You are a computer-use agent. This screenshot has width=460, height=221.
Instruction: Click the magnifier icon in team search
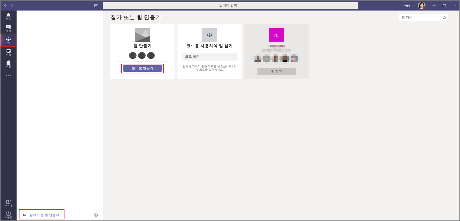pyautogui.click(x=444, y=18)
